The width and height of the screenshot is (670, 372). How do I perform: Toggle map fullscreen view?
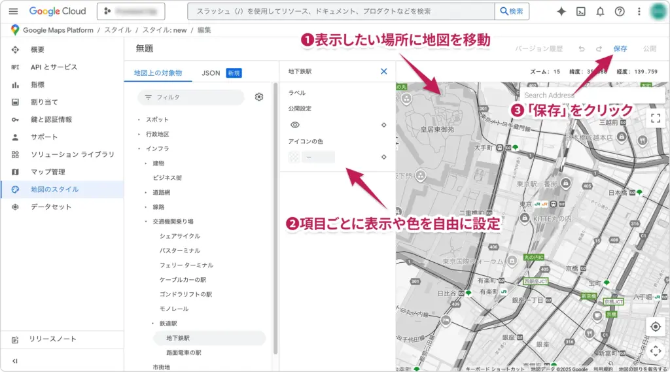click(656, 118)
